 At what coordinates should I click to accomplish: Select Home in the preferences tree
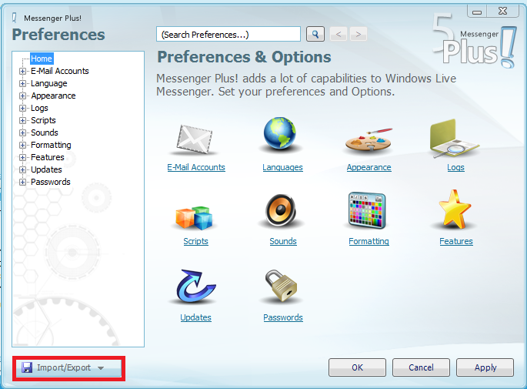[42, 59]
